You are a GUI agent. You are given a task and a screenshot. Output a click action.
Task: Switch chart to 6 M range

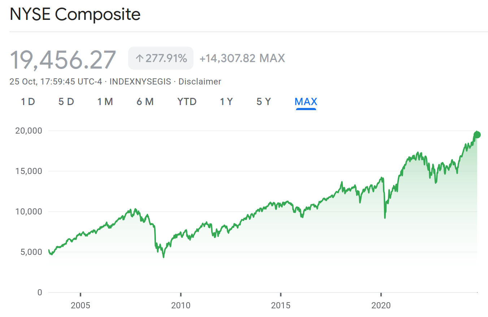coord(145,102)
